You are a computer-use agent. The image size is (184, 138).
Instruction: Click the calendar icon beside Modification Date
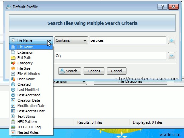(x=13, y=106)
